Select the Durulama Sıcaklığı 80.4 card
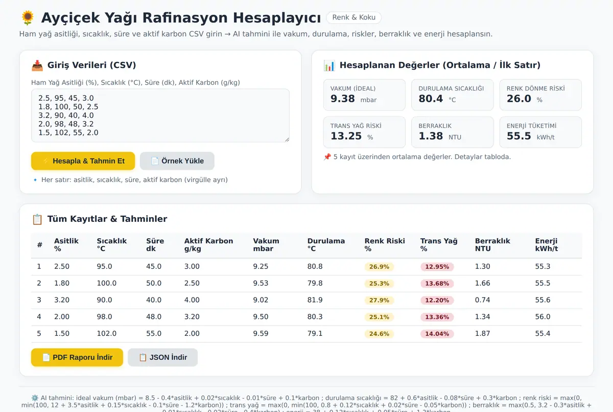613x412 pixels. [x=453, y=95]
